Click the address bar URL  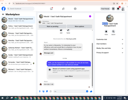click(30, 4)
